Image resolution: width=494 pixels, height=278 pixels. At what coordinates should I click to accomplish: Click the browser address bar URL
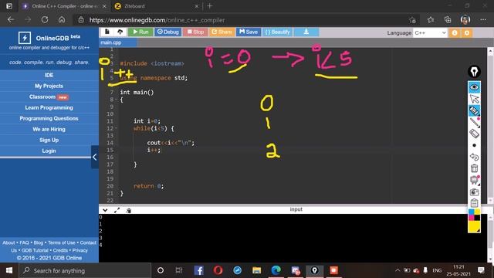157,20
